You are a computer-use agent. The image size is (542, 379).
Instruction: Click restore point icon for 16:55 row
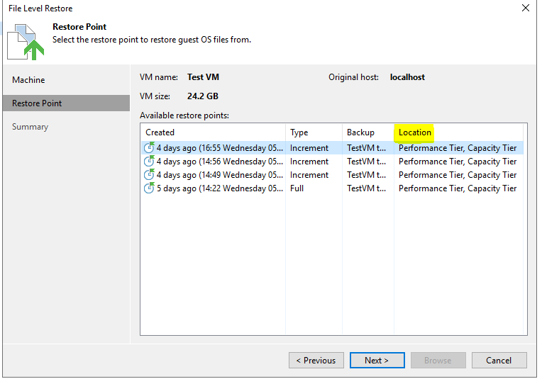(149, 147)
